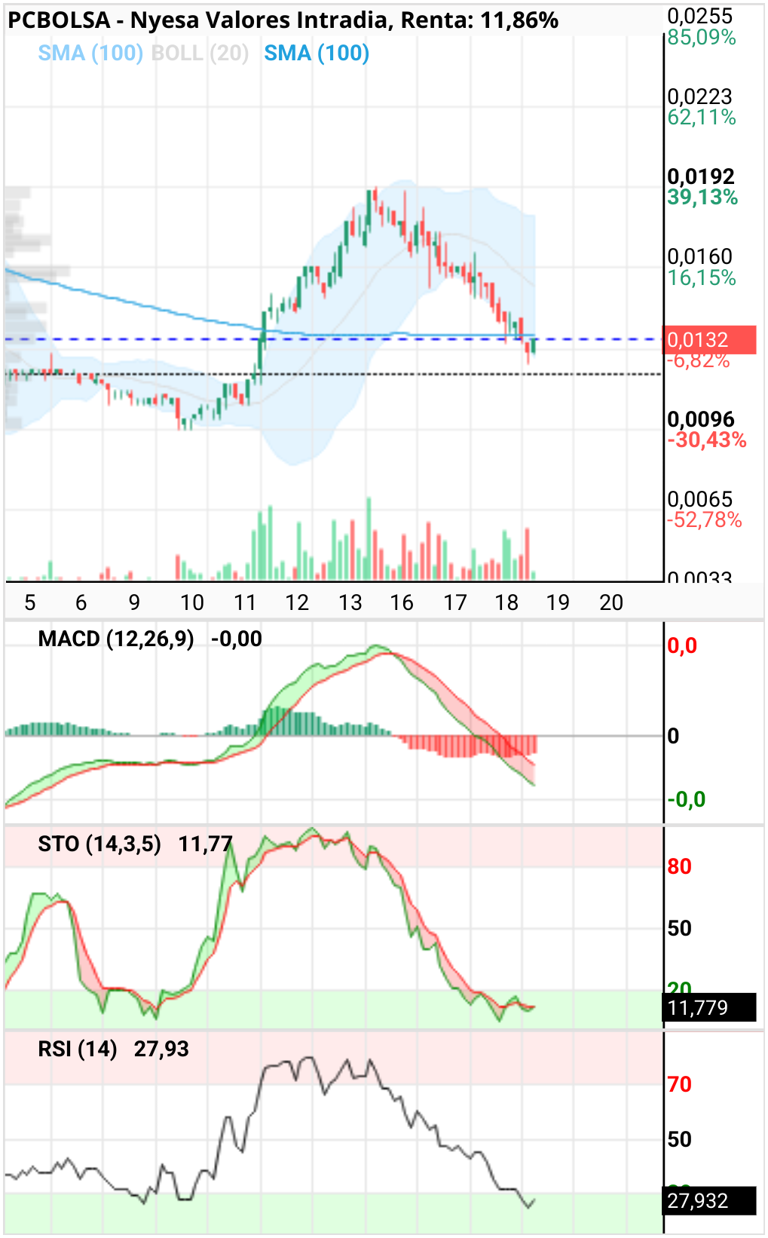This screenshot has width=768, height=1238.
Task: Click the date axis label 16
Action: [x=402, y=602]
